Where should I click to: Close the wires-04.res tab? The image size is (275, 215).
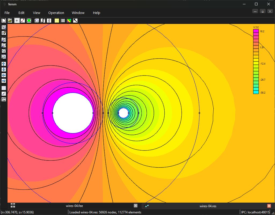click(x=269, y=206)
